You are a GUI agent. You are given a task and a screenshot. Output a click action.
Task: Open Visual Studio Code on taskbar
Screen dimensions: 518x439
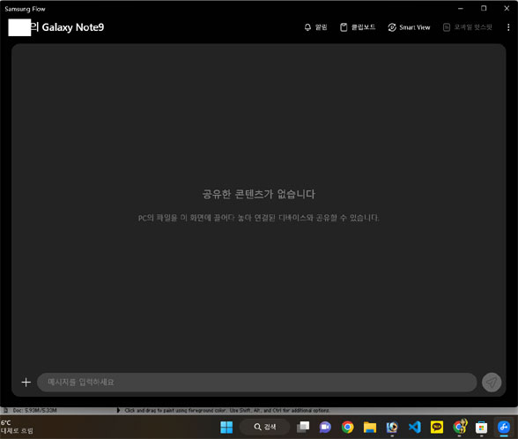tap(414, 427)
